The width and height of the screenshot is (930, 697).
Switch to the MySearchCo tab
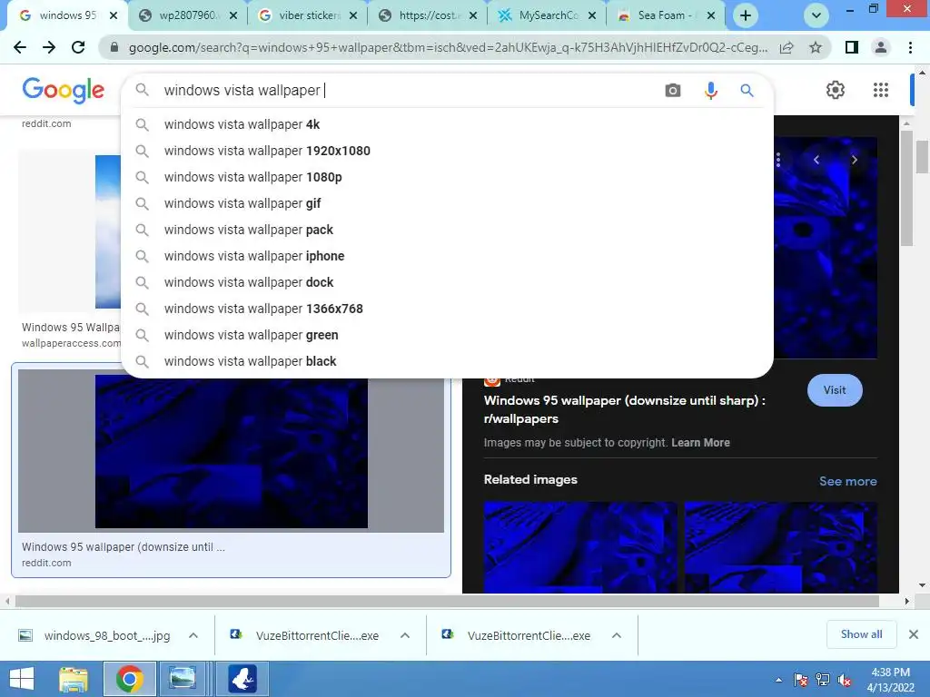coord(548,15)
